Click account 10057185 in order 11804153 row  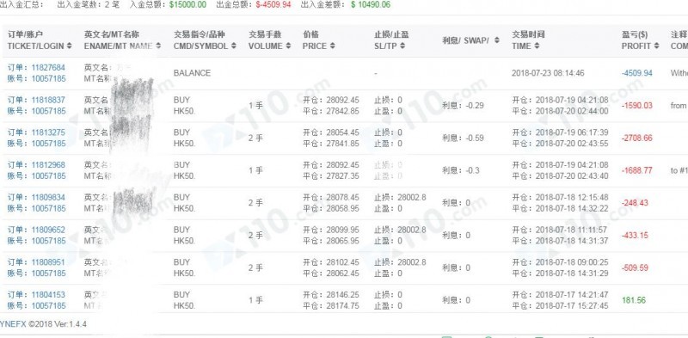click(x=48, y=306)
